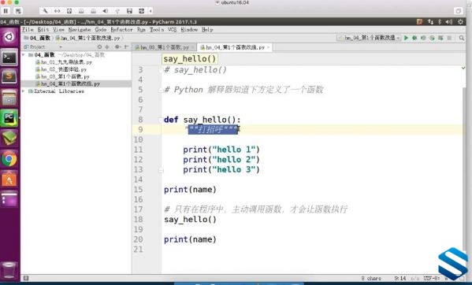Click fold end marker at line 13
Image resolution: width=472 pixels, height=285 pixels.
click(x=161, y=171)
